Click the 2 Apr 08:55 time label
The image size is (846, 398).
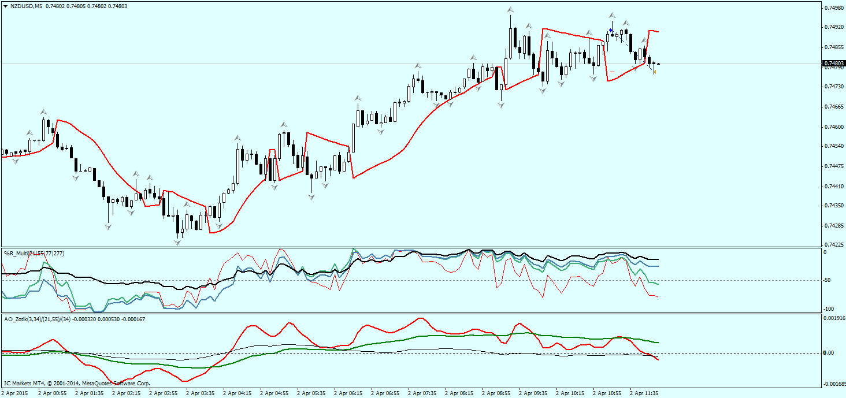[x=496, y=393]
